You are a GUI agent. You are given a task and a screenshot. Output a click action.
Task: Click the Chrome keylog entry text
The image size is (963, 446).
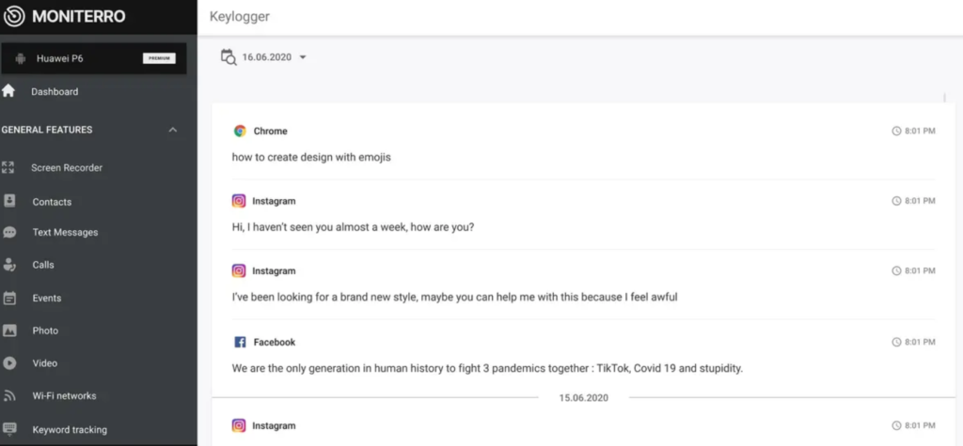(x=311, y=157)
